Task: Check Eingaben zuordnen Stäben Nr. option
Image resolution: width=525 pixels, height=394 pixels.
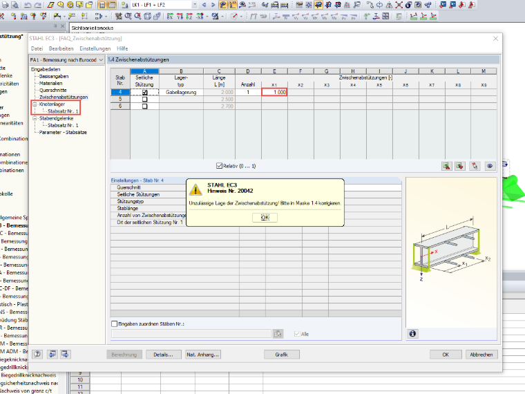Action: (114, 324)
